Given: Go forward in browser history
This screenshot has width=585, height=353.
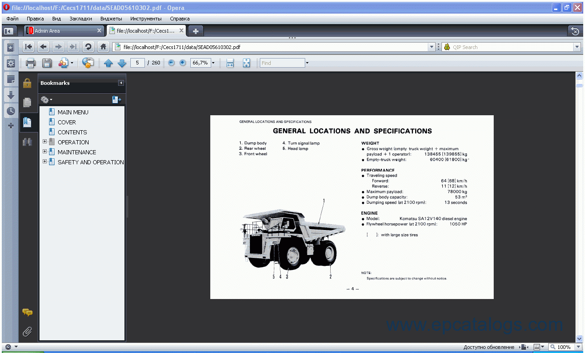Looking at the screenshot, I should coord(58,47).
